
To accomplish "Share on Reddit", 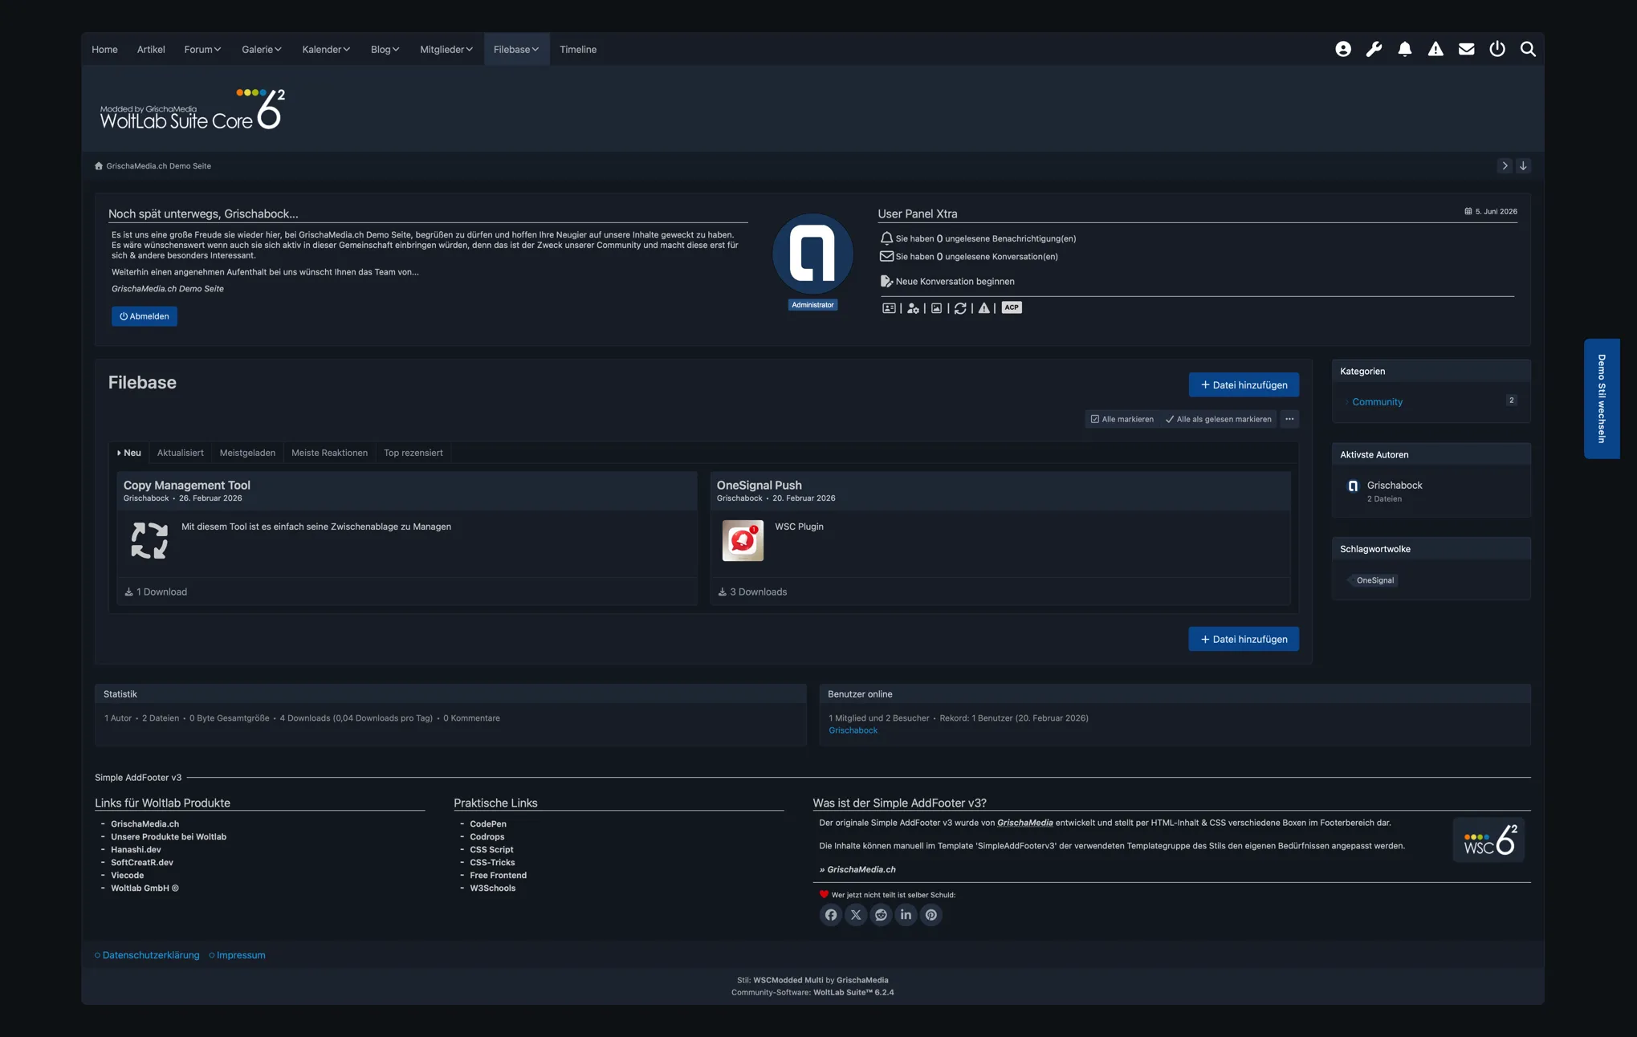I will click(x=881, y=915).
